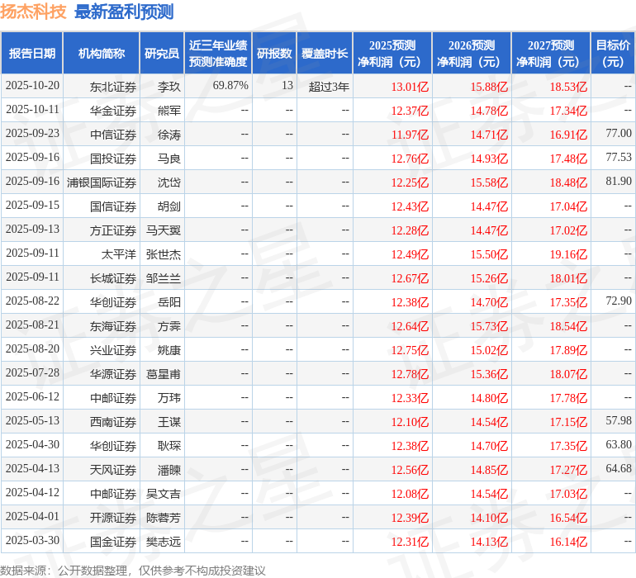Select the 研报数 column header
The height and width of the screenshot is (578, 636).
[274, 54]
